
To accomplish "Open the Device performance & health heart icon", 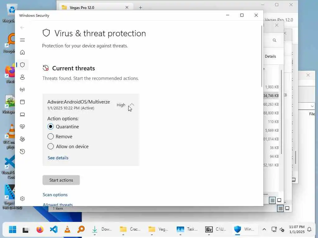I will tap(22, 127).
